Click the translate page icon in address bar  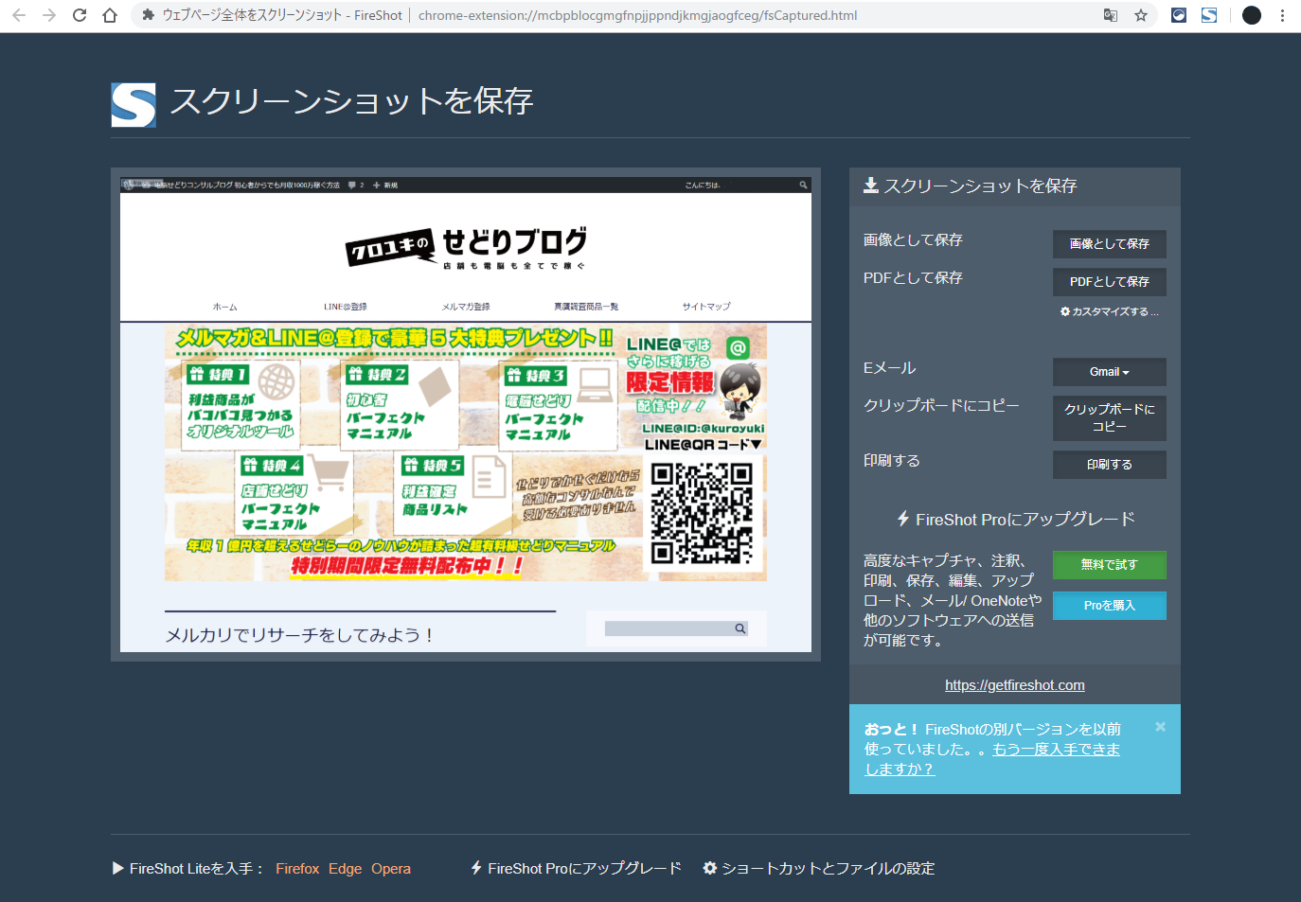click(x=1111, y=15)
